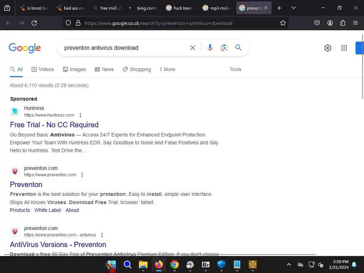Open Google quick settings gear
The image size is (364, 273).
(327, 48)
